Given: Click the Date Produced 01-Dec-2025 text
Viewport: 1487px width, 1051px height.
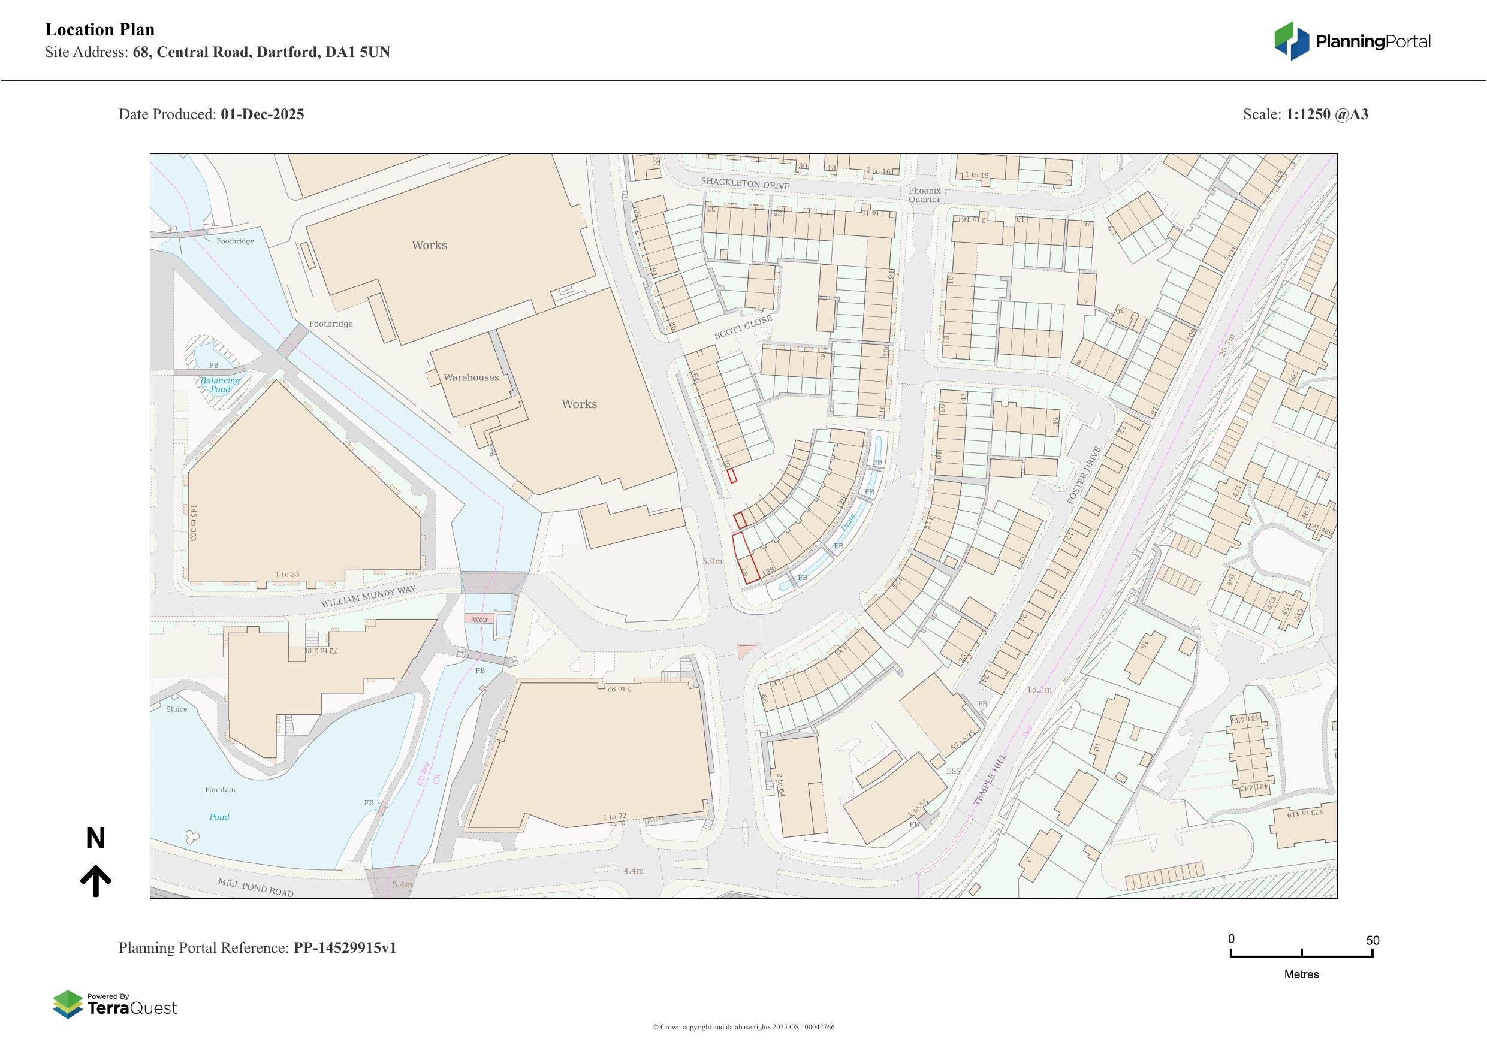Looking at the screenshot, I should [211, 114].
